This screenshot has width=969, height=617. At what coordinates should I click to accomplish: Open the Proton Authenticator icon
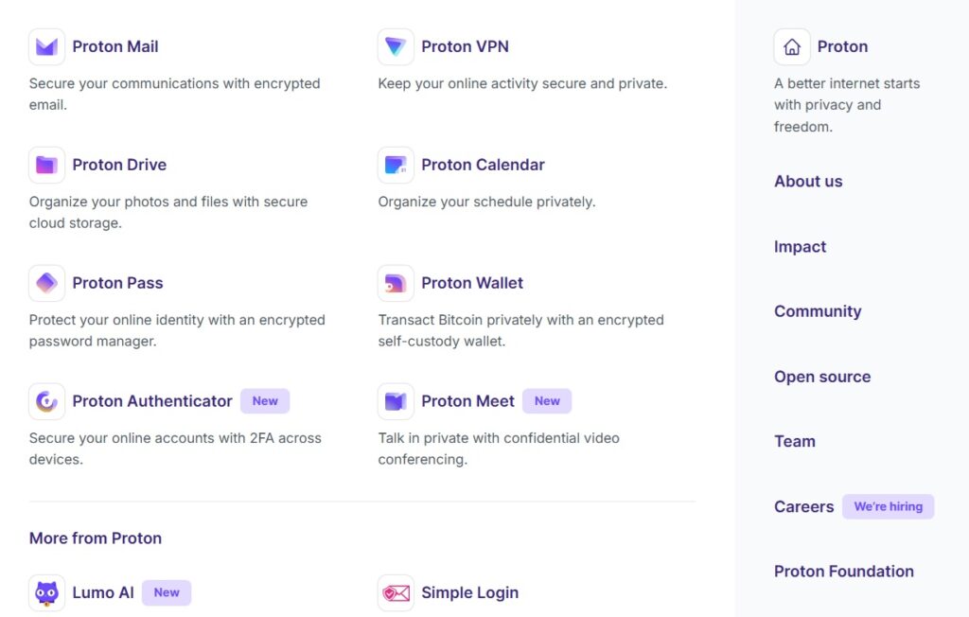(x=46, y=401)
